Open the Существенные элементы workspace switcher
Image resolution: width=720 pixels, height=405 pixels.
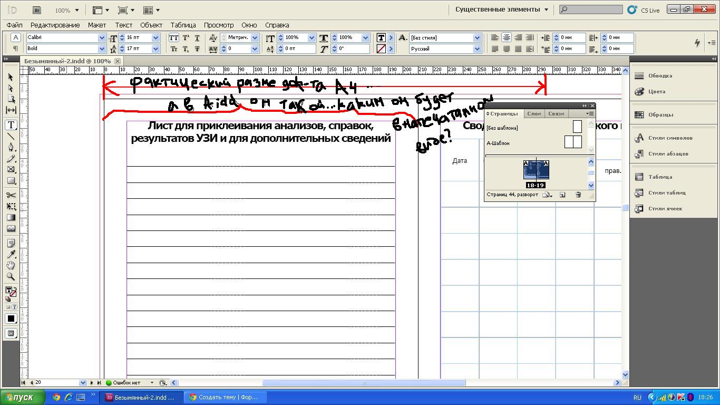[x=502, y=9]
